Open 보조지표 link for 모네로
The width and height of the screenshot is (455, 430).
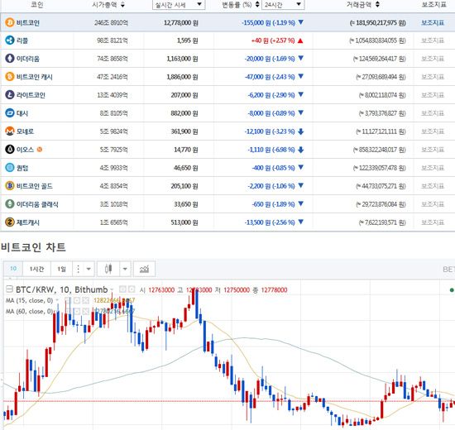click(x=433, y=131)
